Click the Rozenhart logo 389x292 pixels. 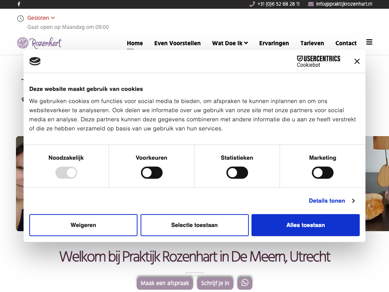[x=39, y=43]
